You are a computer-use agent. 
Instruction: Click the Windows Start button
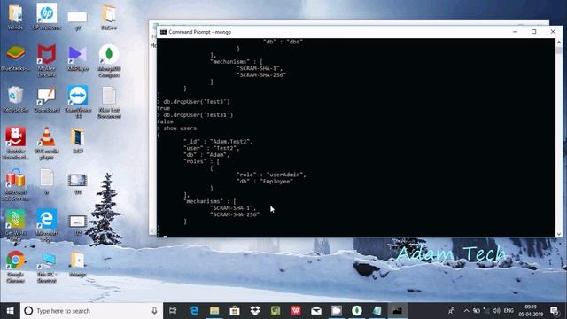pos(10,311)
